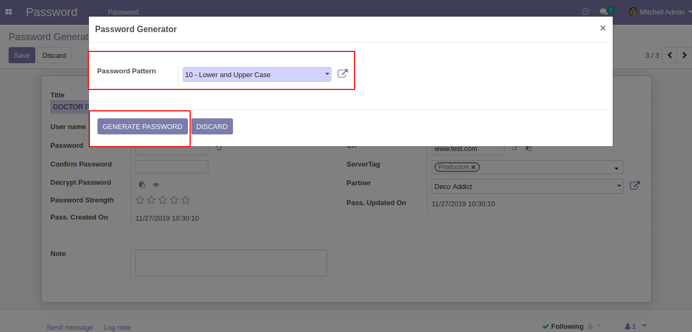Set password strength to one star
This screenshot has width=692, height=332.
click(x=140, y=200)
